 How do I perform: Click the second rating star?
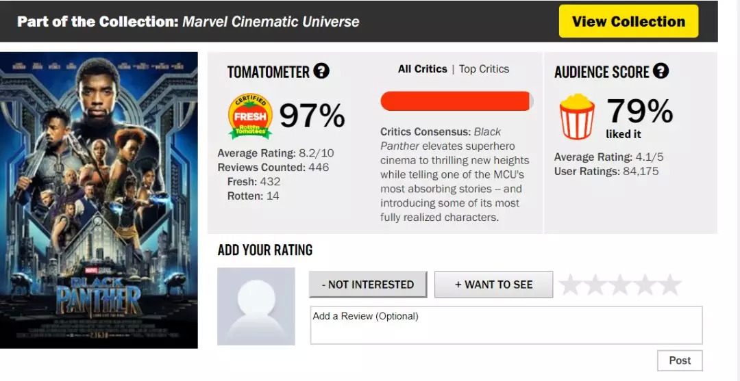point(595,285)
